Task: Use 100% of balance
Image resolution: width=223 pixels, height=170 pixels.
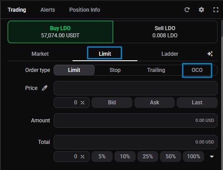Action: (194, 157)
